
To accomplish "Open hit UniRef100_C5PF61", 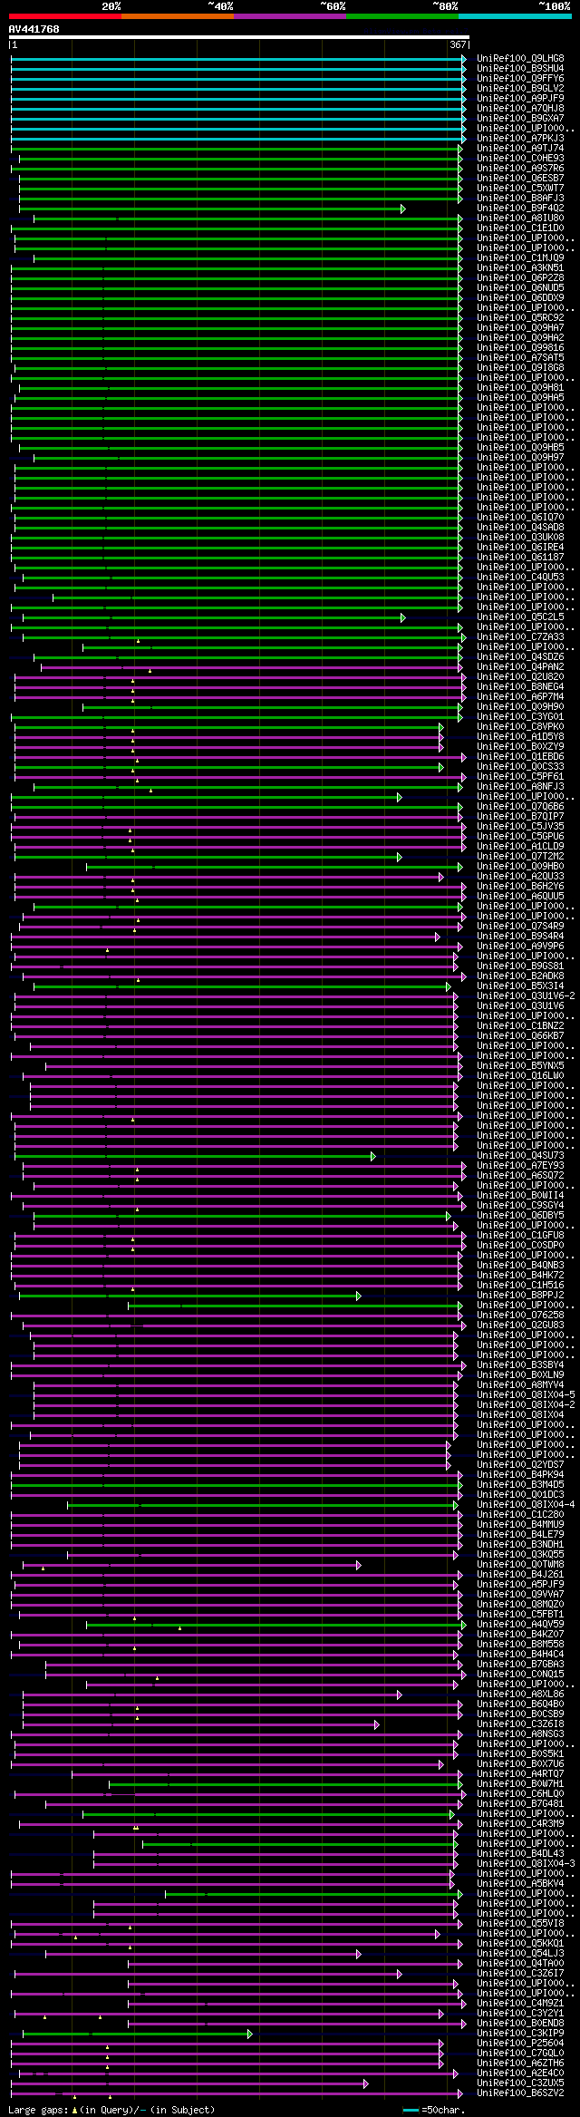I will click(520, 777).
